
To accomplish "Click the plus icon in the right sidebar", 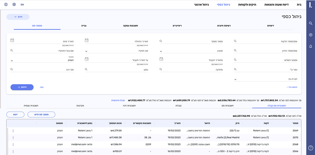I will point(310,35).
